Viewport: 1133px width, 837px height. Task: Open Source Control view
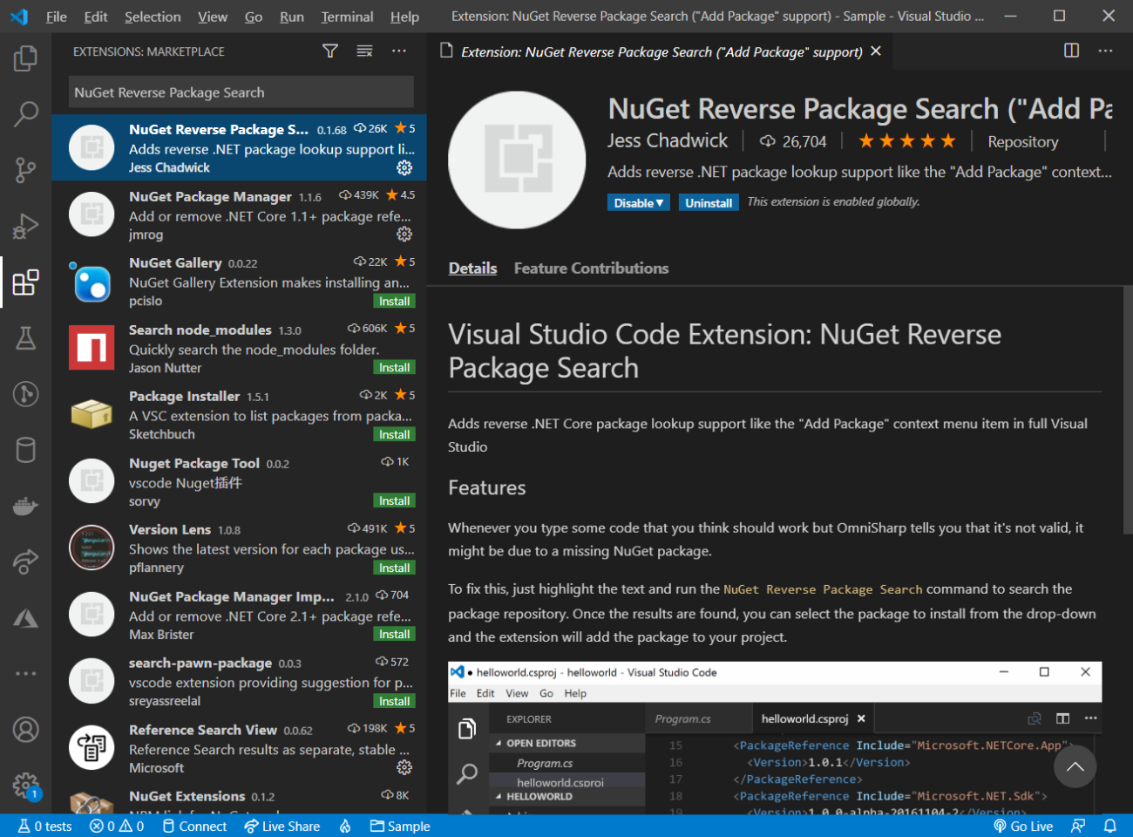tap(25, 170)
